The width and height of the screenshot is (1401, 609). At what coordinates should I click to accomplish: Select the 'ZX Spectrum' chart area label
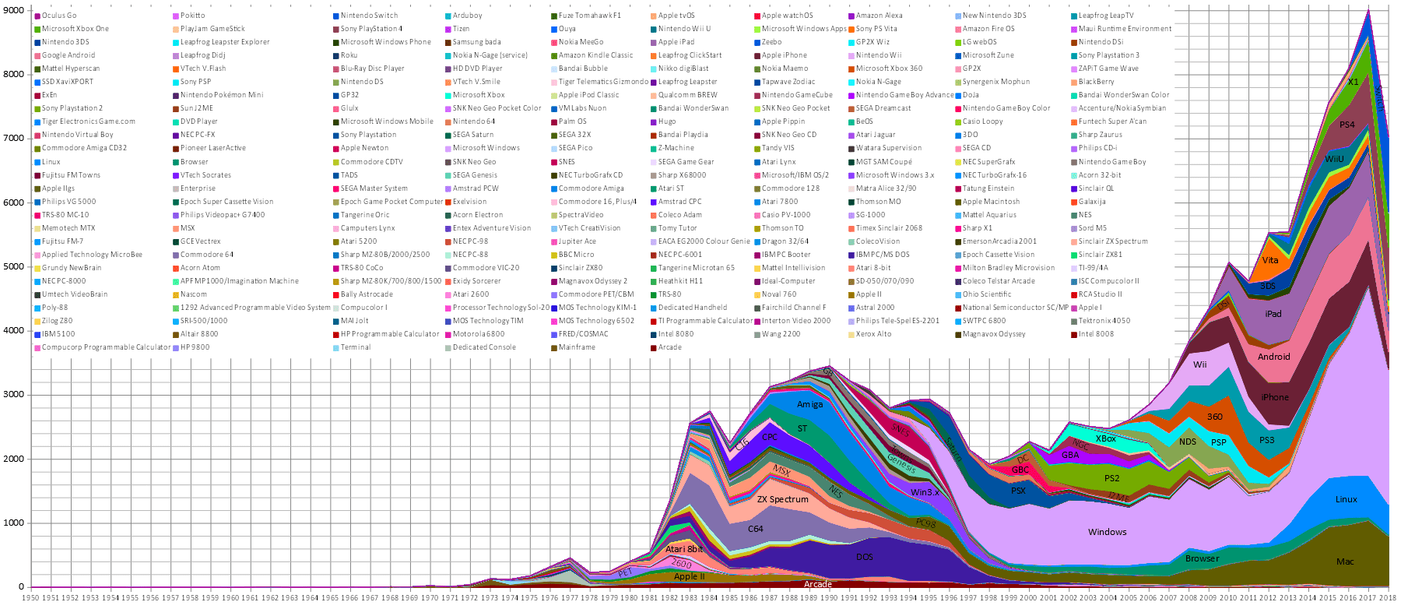click(x=782, y=499)
